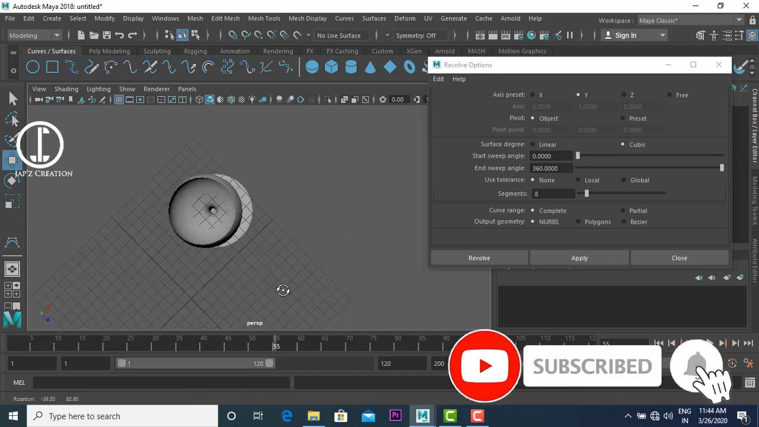Set output geometry to Polygons
Screen dimensions: 759x427
[578, 222]
